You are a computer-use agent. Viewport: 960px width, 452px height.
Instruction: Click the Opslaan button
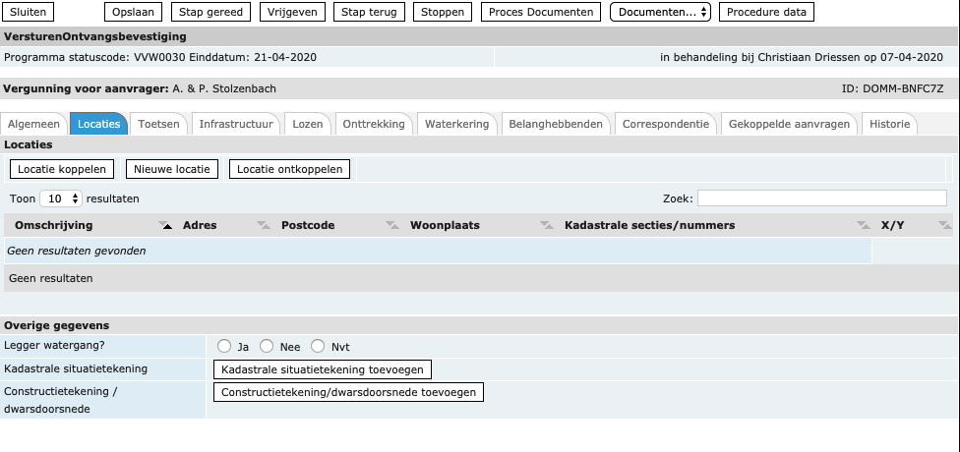point(133,12)
